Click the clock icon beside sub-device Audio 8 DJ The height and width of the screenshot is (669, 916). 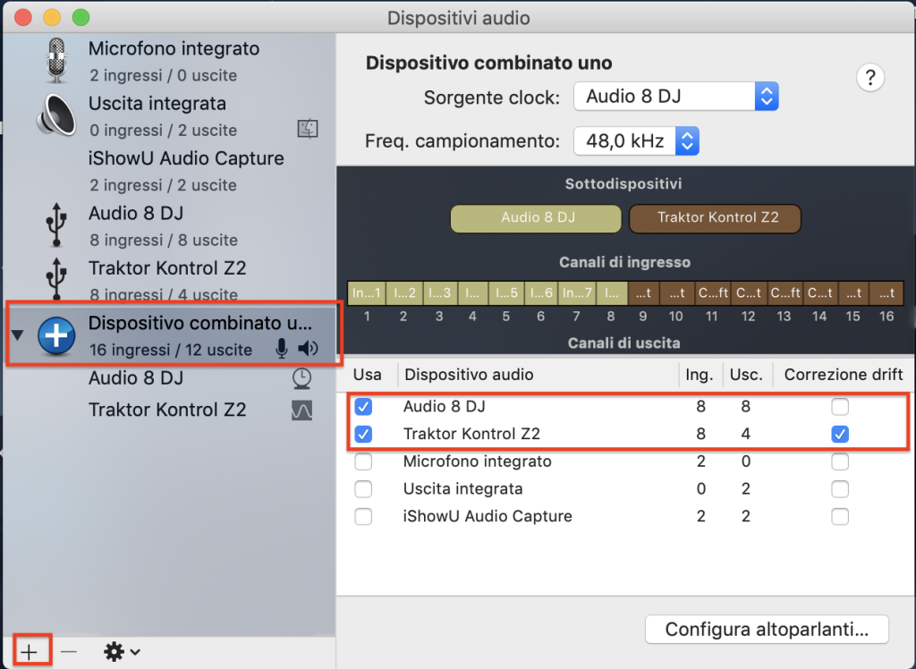point(301,378)
